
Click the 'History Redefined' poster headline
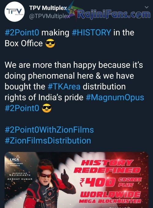point(107,167)
